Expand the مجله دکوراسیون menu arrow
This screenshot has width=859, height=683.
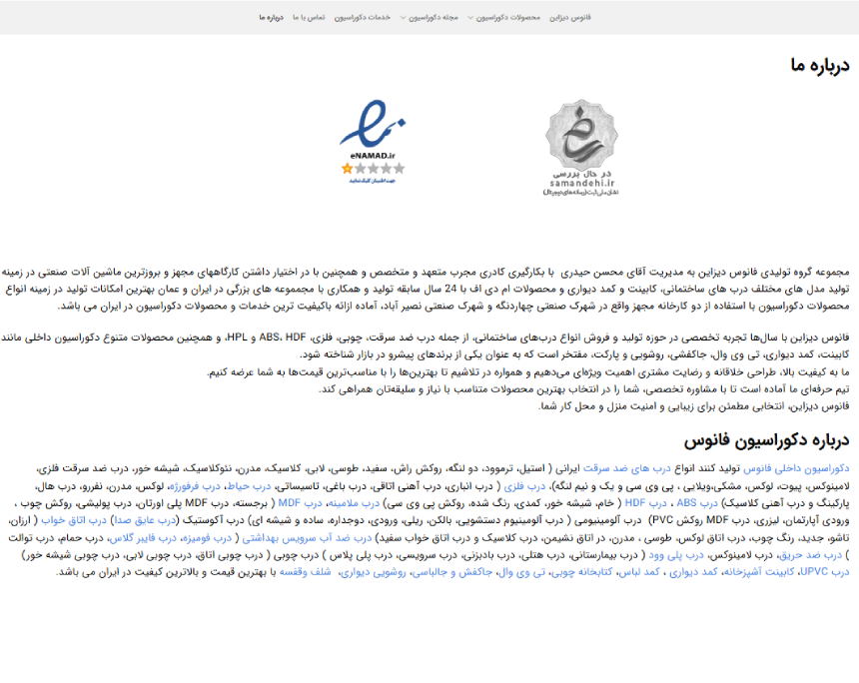403,18
